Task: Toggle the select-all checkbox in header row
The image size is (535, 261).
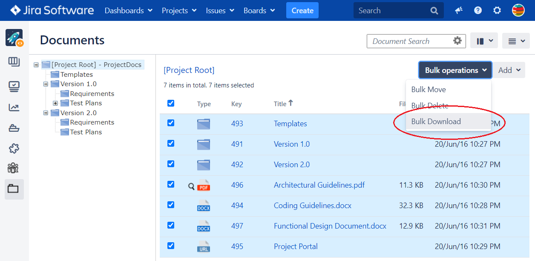Action: (171, 103)
